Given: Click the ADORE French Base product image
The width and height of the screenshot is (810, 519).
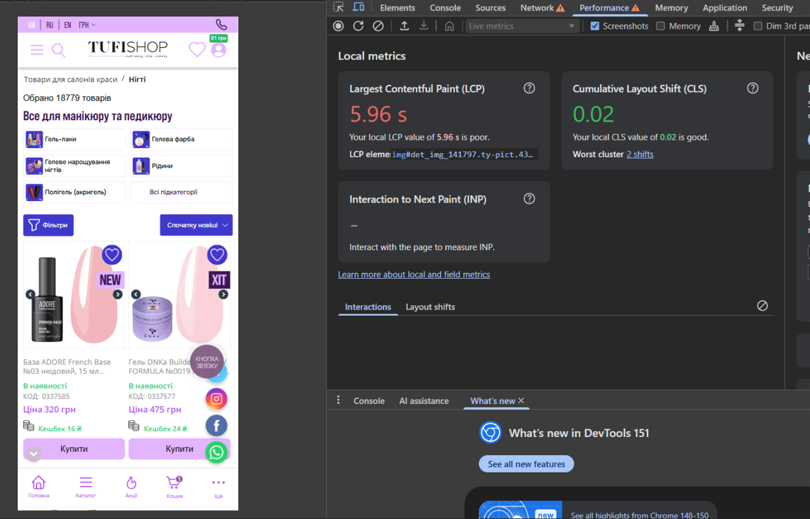Looking at the screenshot, I should pyautogui.click(x=74, y=295).
